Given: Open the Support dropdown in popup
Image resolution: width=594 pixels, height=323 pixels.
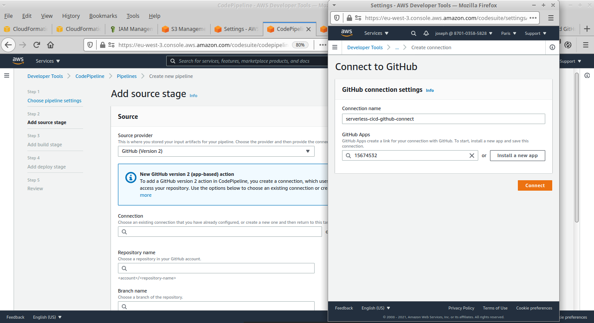Looking at the screenshot, I should coord(535,33).
